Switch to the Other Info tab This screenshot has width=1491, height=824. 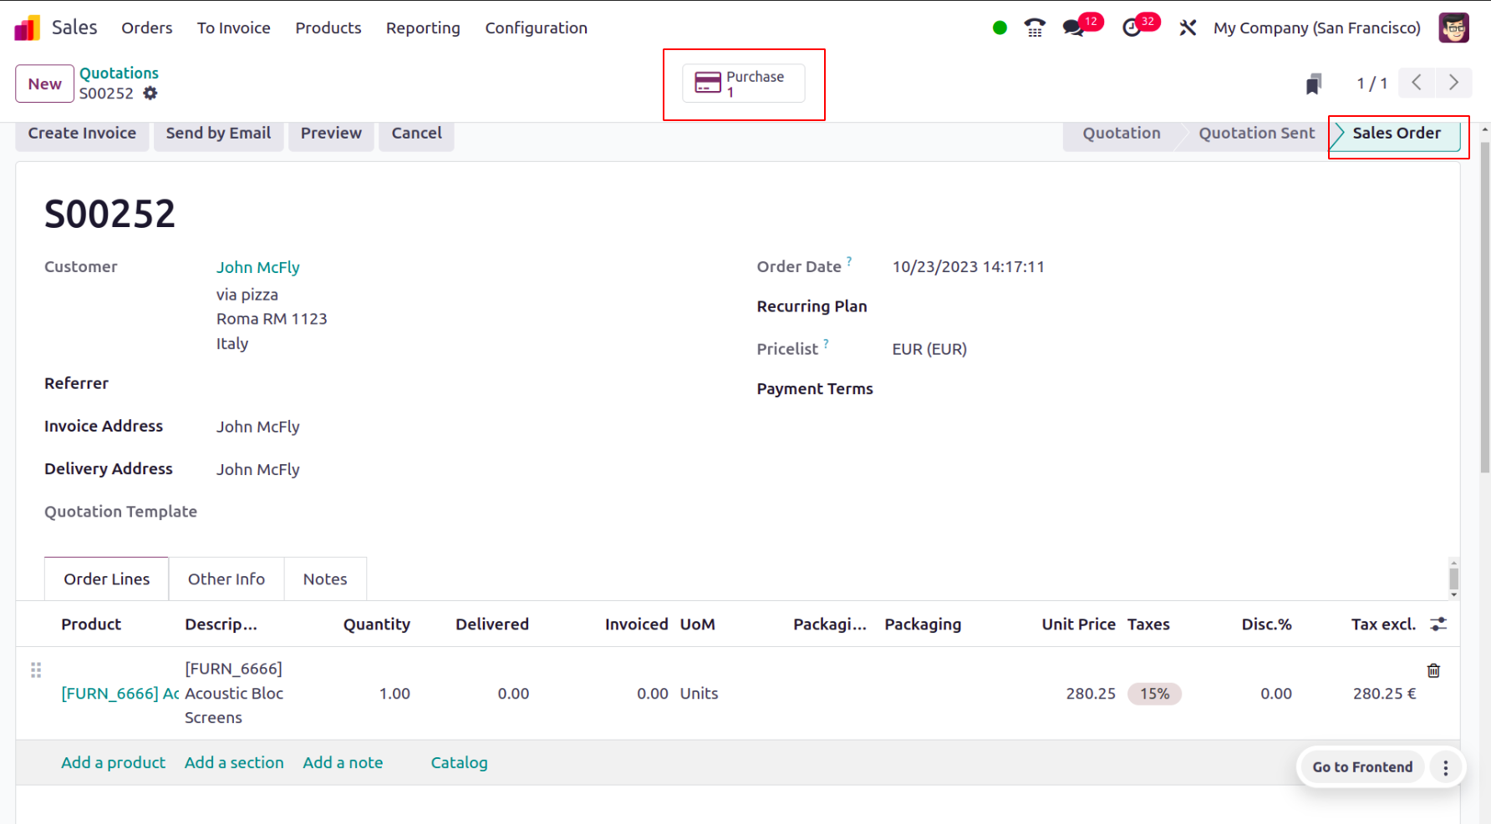pos(226,579)
